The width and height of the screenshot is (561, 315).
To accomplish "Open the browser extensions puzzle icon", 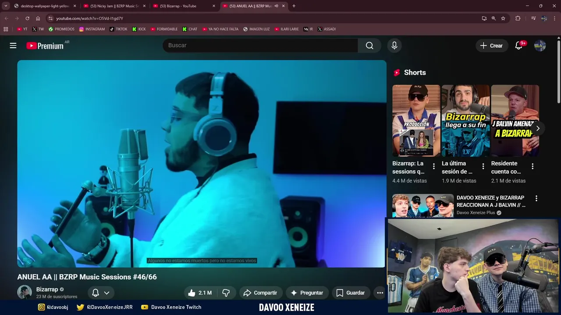I will coord(518,18).
